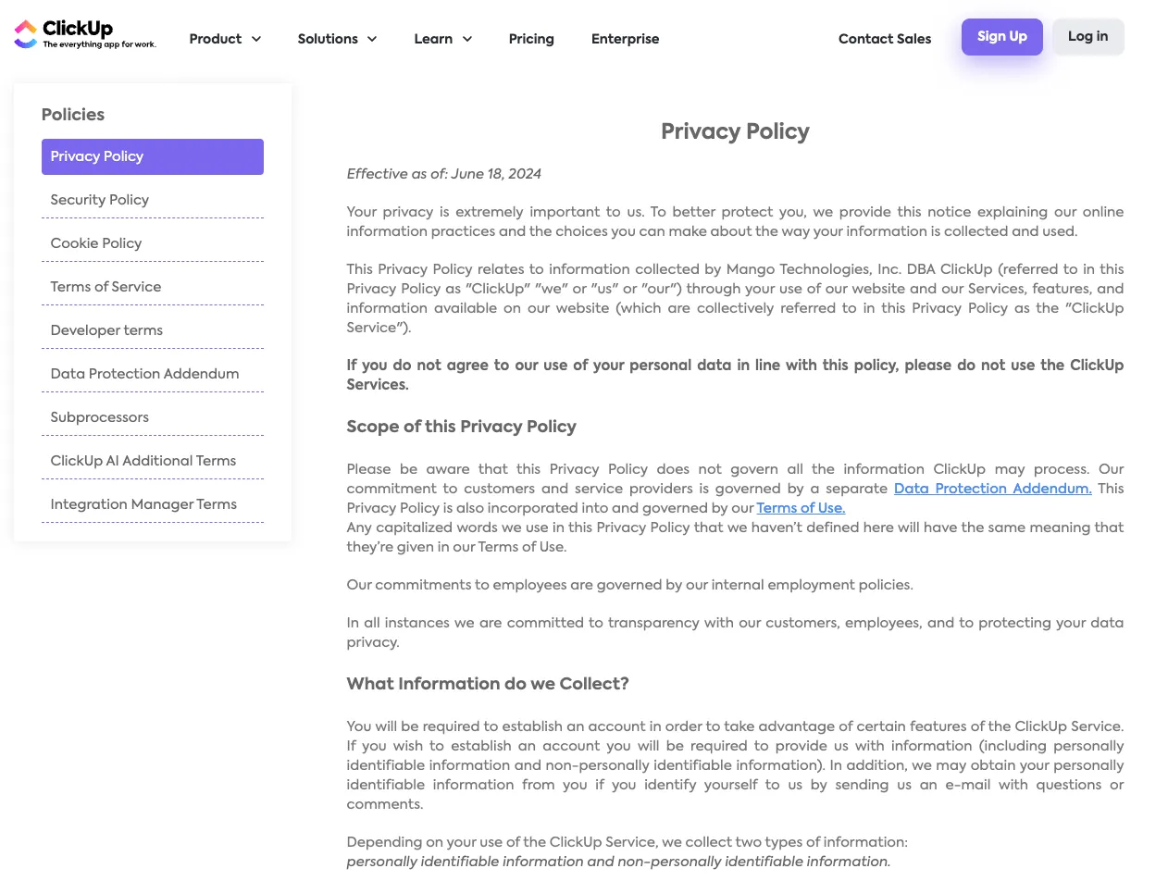
Task: Open the Security Policy sidebar item
Action: (153, 200)
